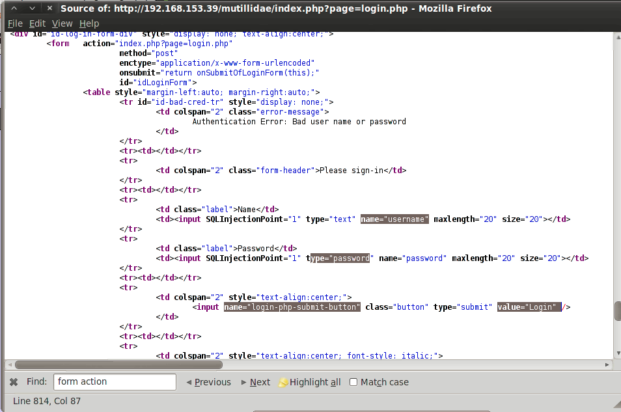The image size is (621, 412).
Task: Open the Edit menu
Action: pos(37,23)
